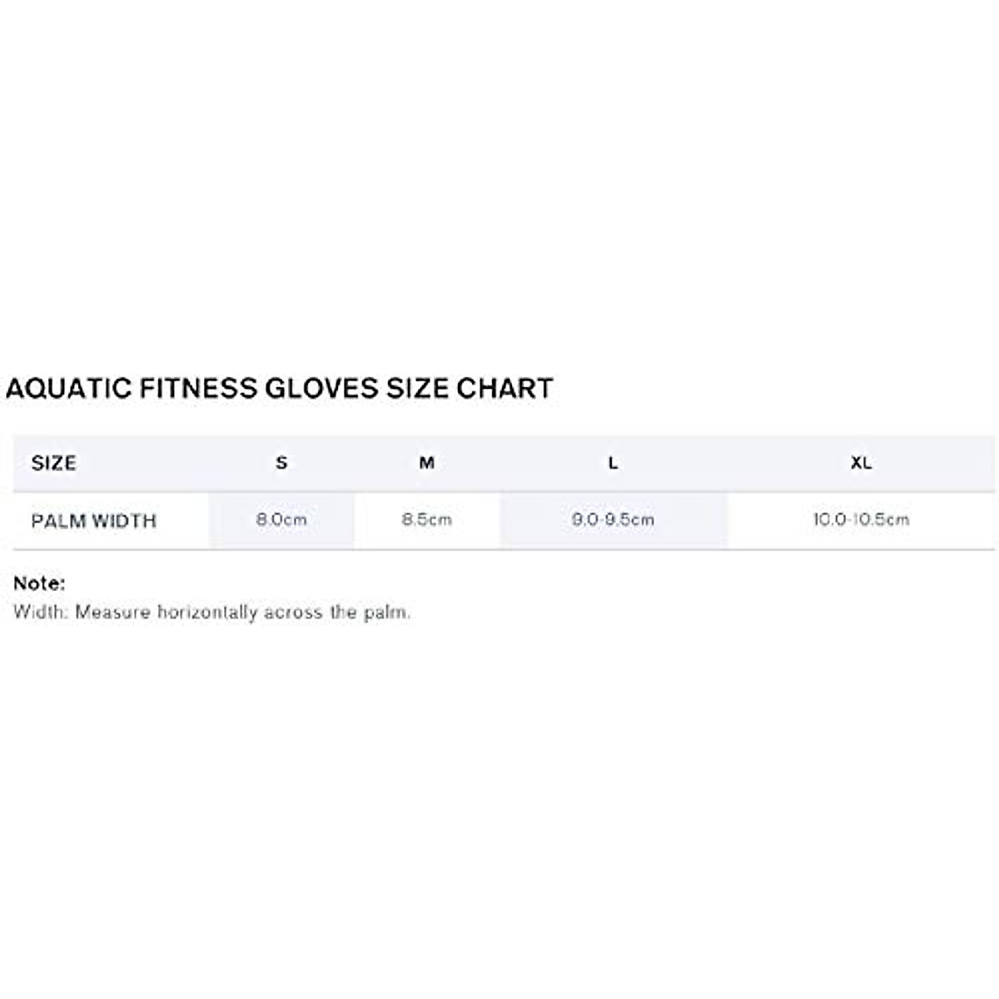
Task: Click the M size column header
Action: coord(426,463)
